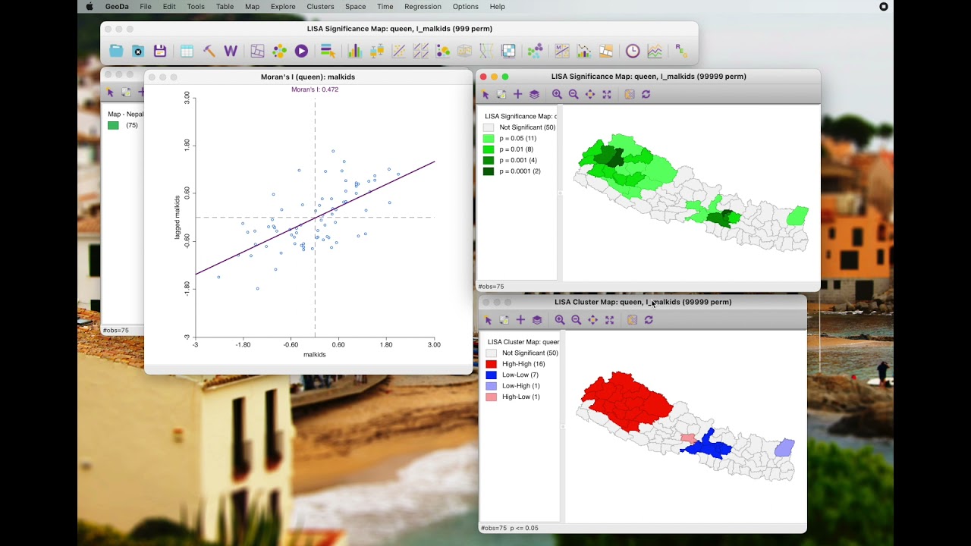
Task: Click the Low-Low blue legend swatch
Action: pos(492,375)
